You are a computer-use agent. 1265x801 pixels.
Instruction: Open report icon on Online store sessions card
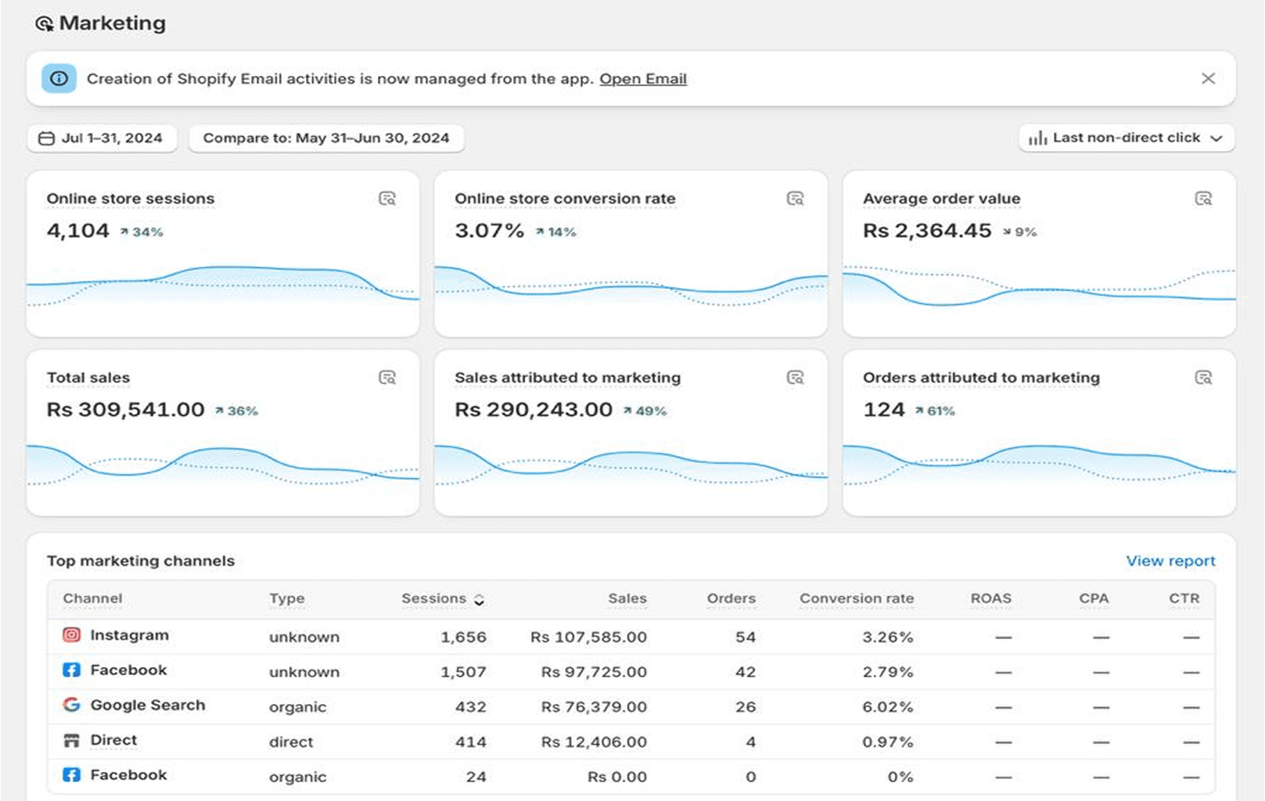387,199
